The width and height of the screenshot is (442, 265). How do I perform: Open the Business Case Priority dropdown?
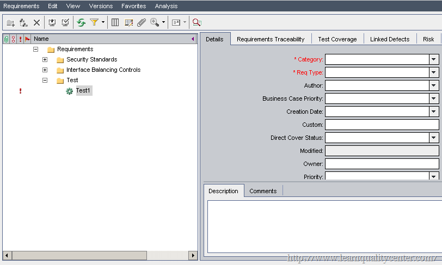(433, 98)
